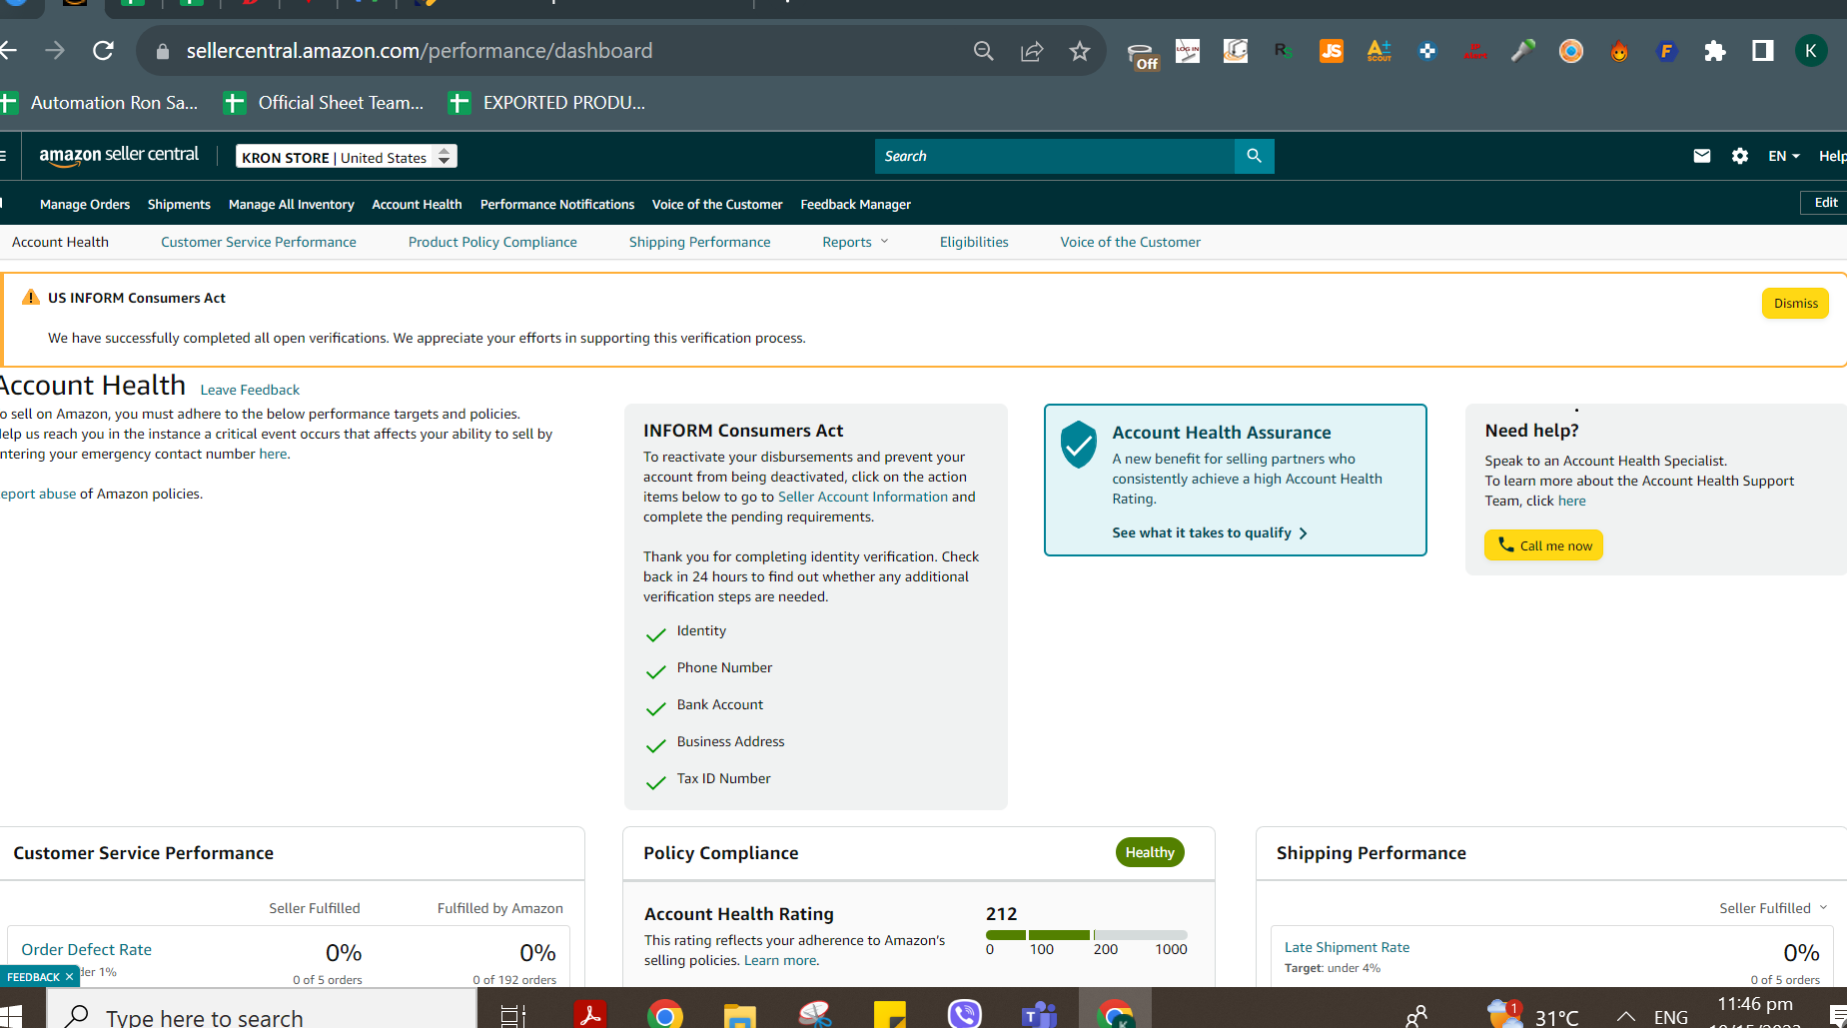Open the flame face extension icon
Image resolution: width=1847 pixels, height=1028 pixels.
pos(1619,51)
